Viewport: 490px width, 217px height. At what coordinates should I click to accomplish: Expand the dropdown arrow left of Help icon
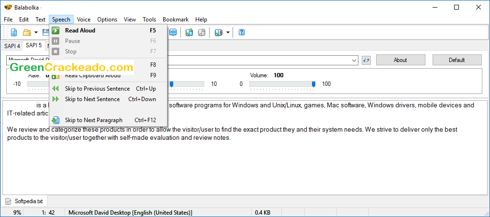point(228,32)
